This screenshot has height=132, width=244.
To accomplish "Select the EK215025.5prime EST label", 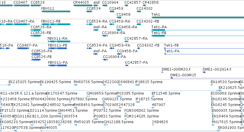I will (x=24, y=82).
